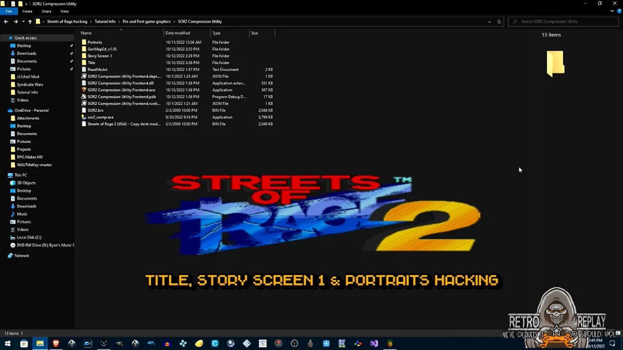The width and height of the screenshot is (623, 350).
Task: Open r57shell Mod folder in sidebar
Action: (28, 77)
